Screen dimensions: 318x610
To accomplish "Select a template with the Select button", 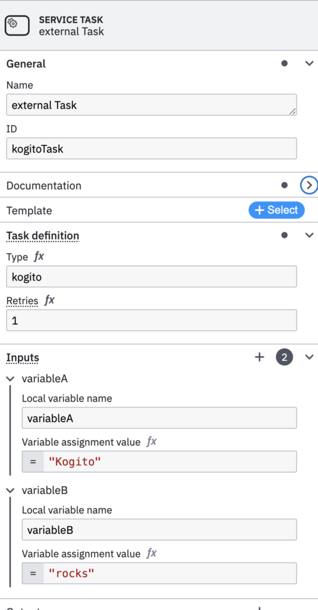I will point(276,210).
